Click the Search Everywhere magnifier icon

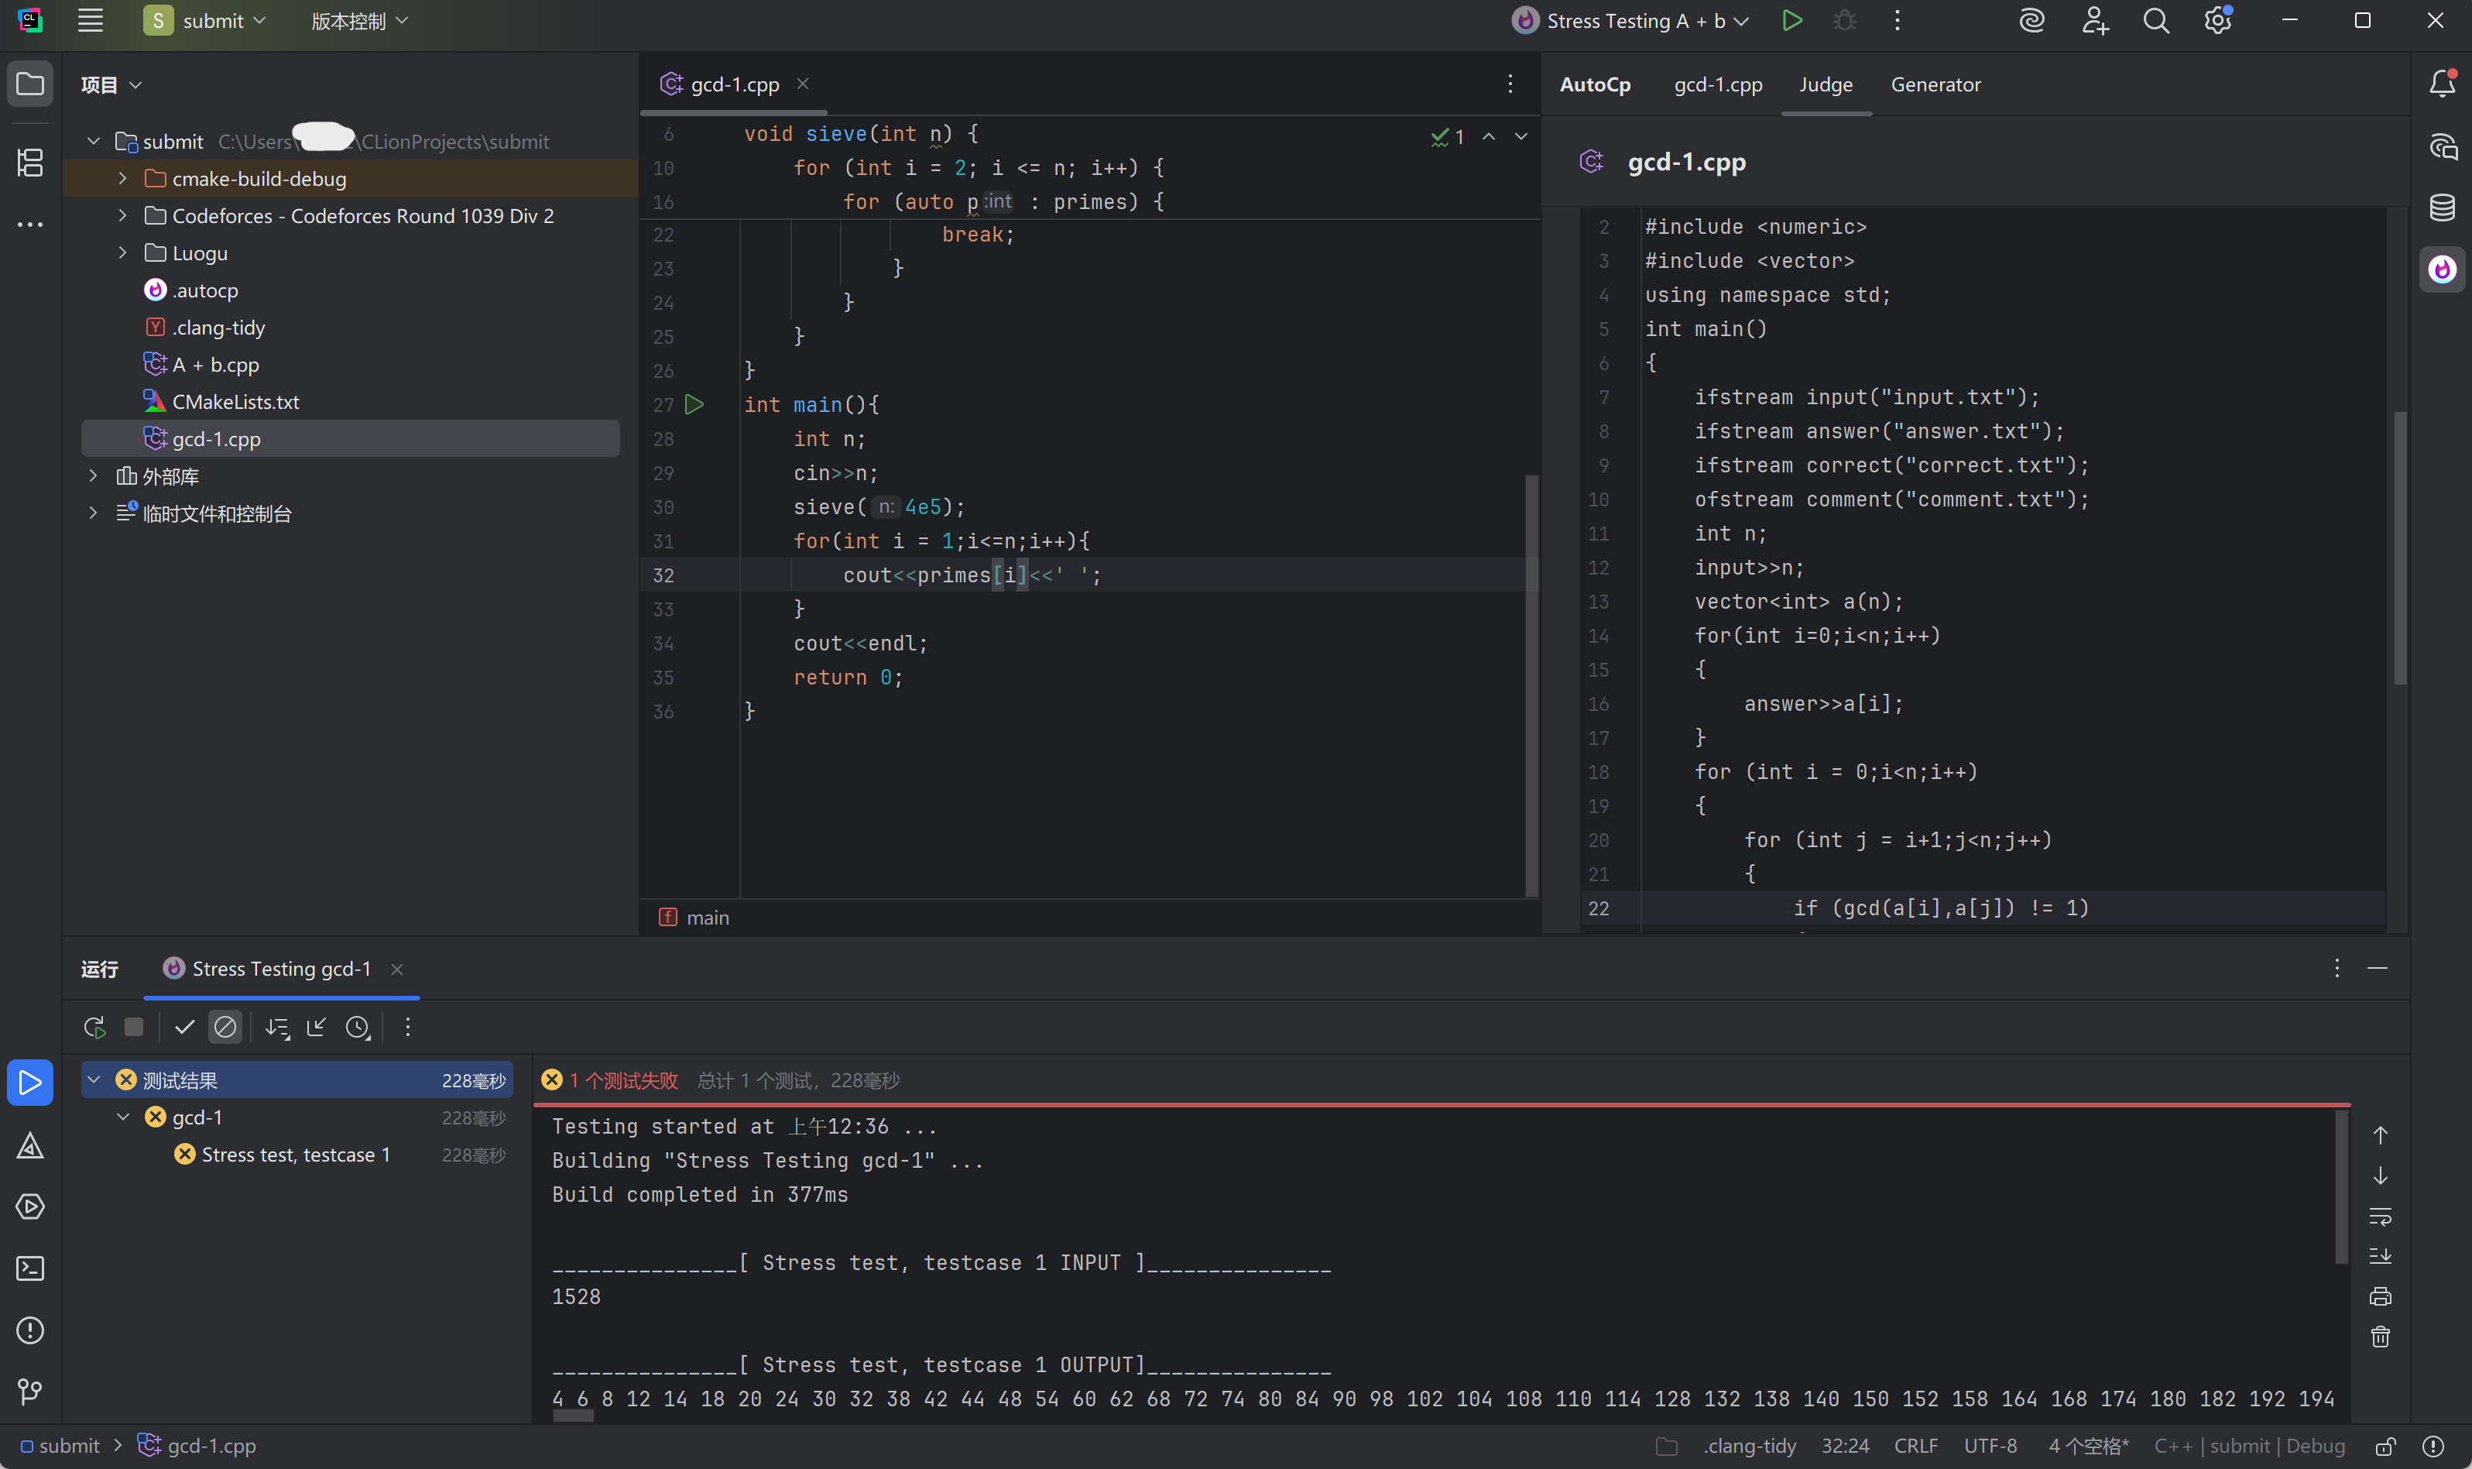2155,21
